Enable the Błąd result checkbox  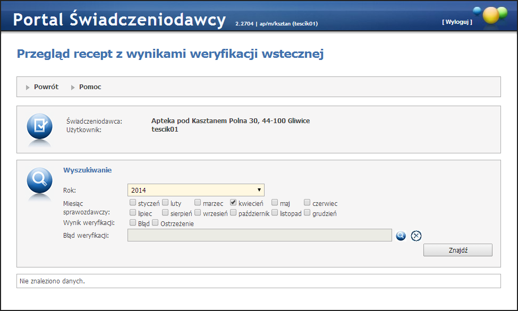[x=133, y=222]
